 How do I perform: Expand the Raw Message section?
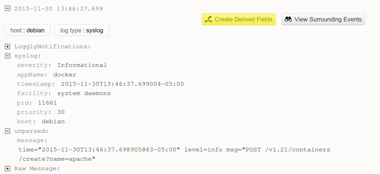click(x=7, y=168)
